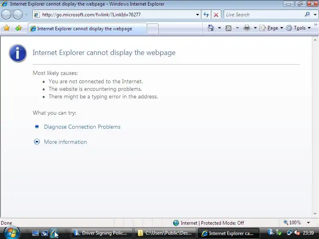Click the page icon in address bar
319x239 pixels.
click(x=37, y=15)
